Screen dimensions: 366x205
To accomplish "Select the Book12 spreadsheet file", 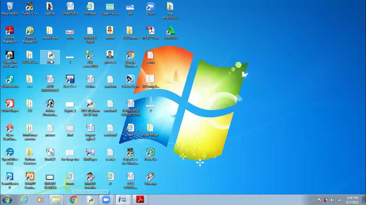I will click(x=50, y=154).
